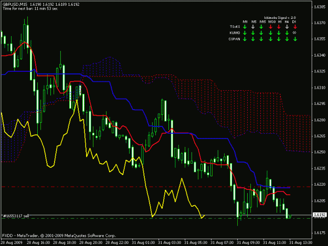The width and height of the screenshot is (328, 246).
Task: Click the 1.6265 price axis label
Action: (x=320, y=136)
